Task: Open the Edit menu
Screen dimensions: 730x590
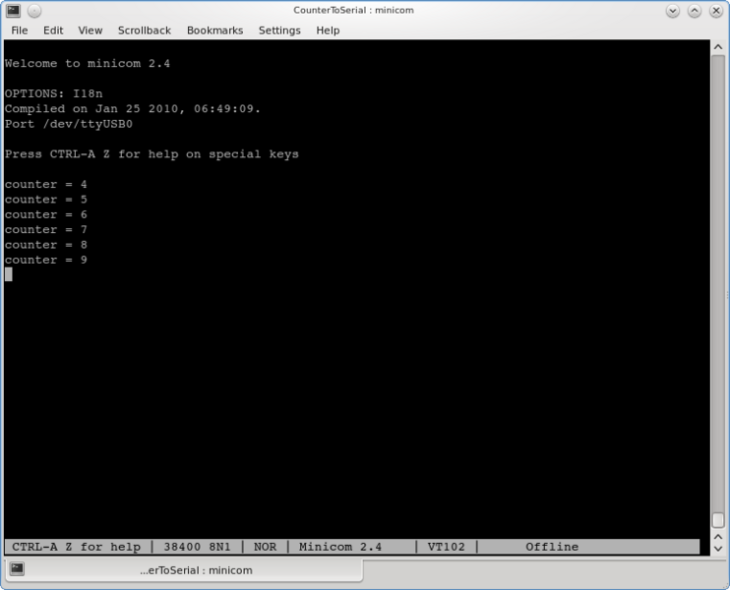Action: (53, 30)
